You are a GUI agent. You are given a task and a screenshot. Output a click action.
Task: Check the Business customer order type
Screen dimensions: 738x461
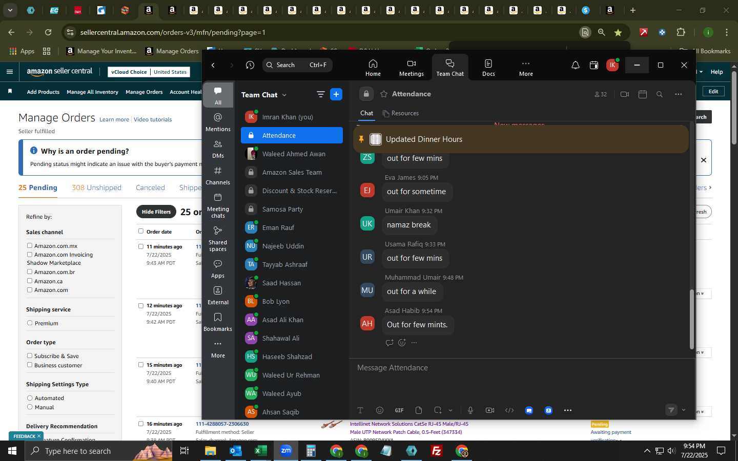(30, 365)
